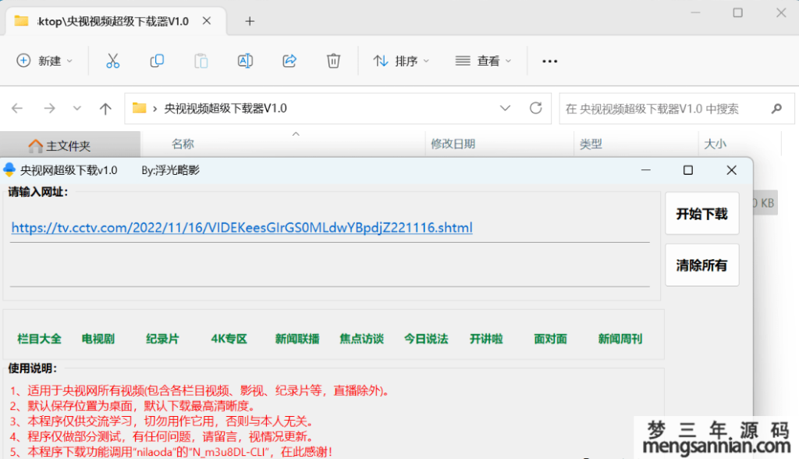Open the 查看 view dropdown

tap(483, 61)
